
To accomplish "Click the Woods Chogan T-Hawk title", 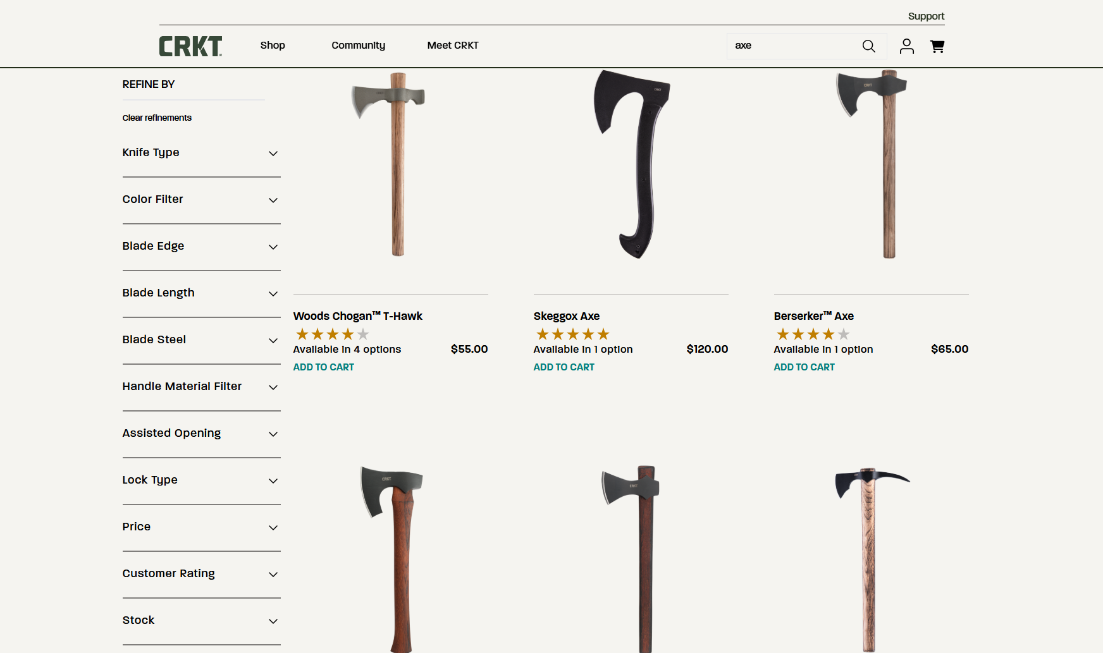I will point(357,316).
